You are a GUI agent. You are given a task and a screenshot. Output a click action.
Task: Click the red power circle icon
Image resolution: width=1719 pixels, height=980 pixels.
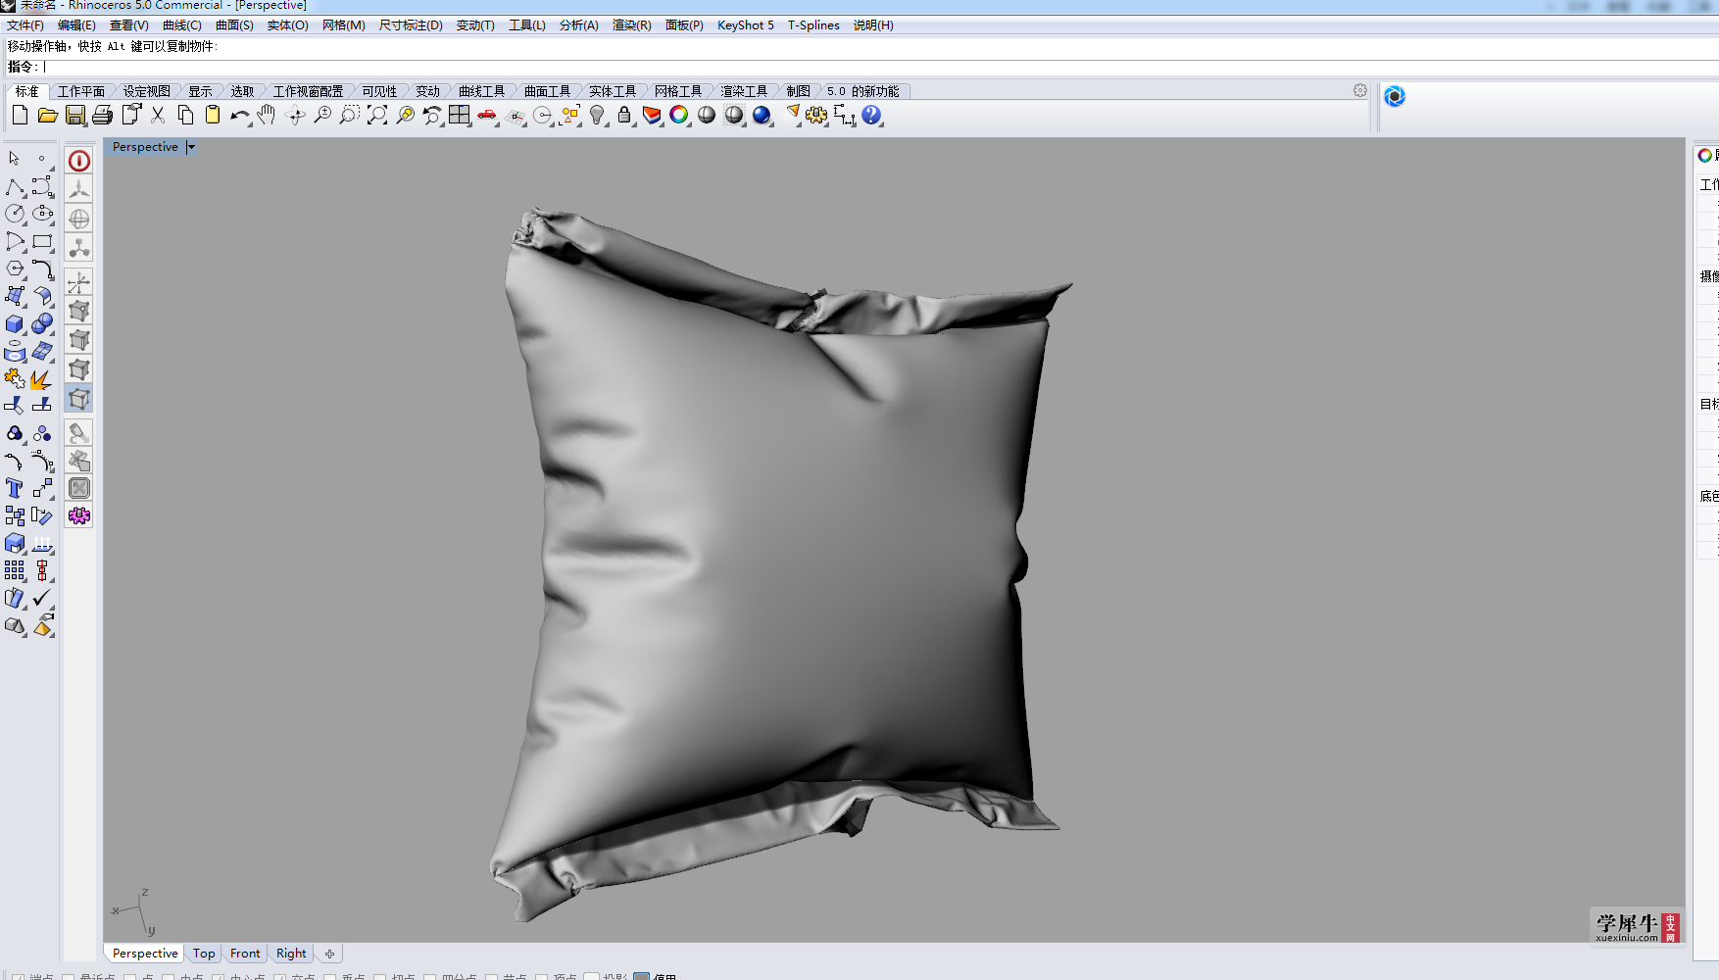click(x=79, y=161)
